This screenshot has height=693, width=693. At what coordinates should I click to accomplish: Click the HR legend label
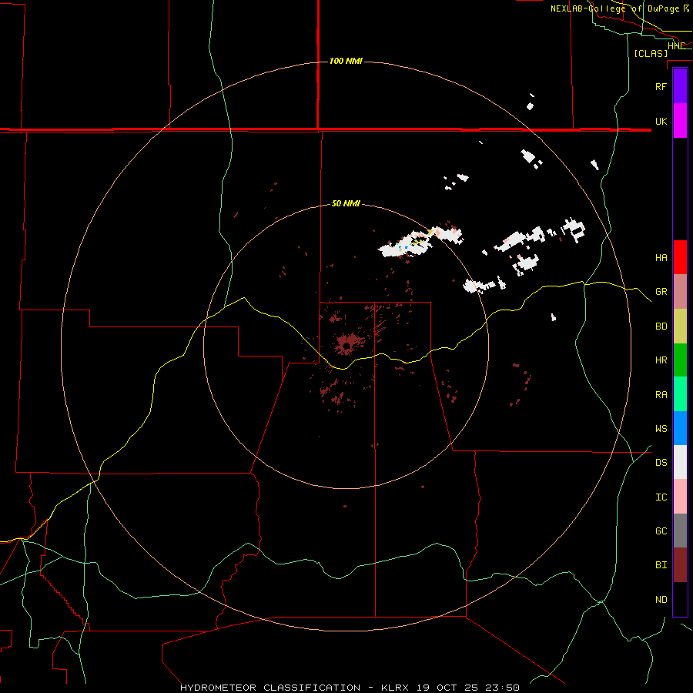(x=661, y=360)
